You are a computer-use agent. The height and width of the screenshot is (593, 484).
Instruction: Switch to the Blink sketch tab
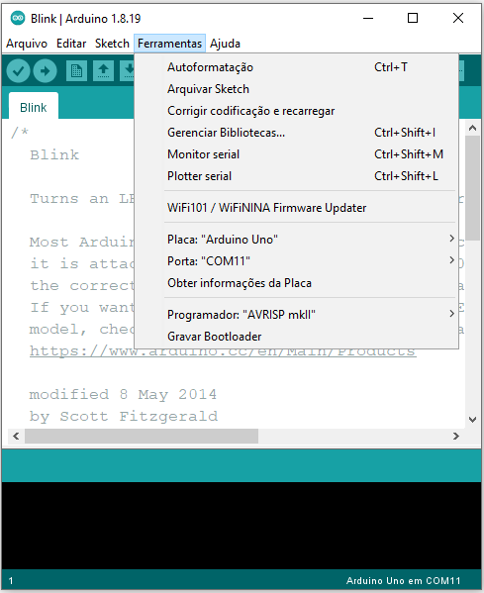(x=34, y=107)
